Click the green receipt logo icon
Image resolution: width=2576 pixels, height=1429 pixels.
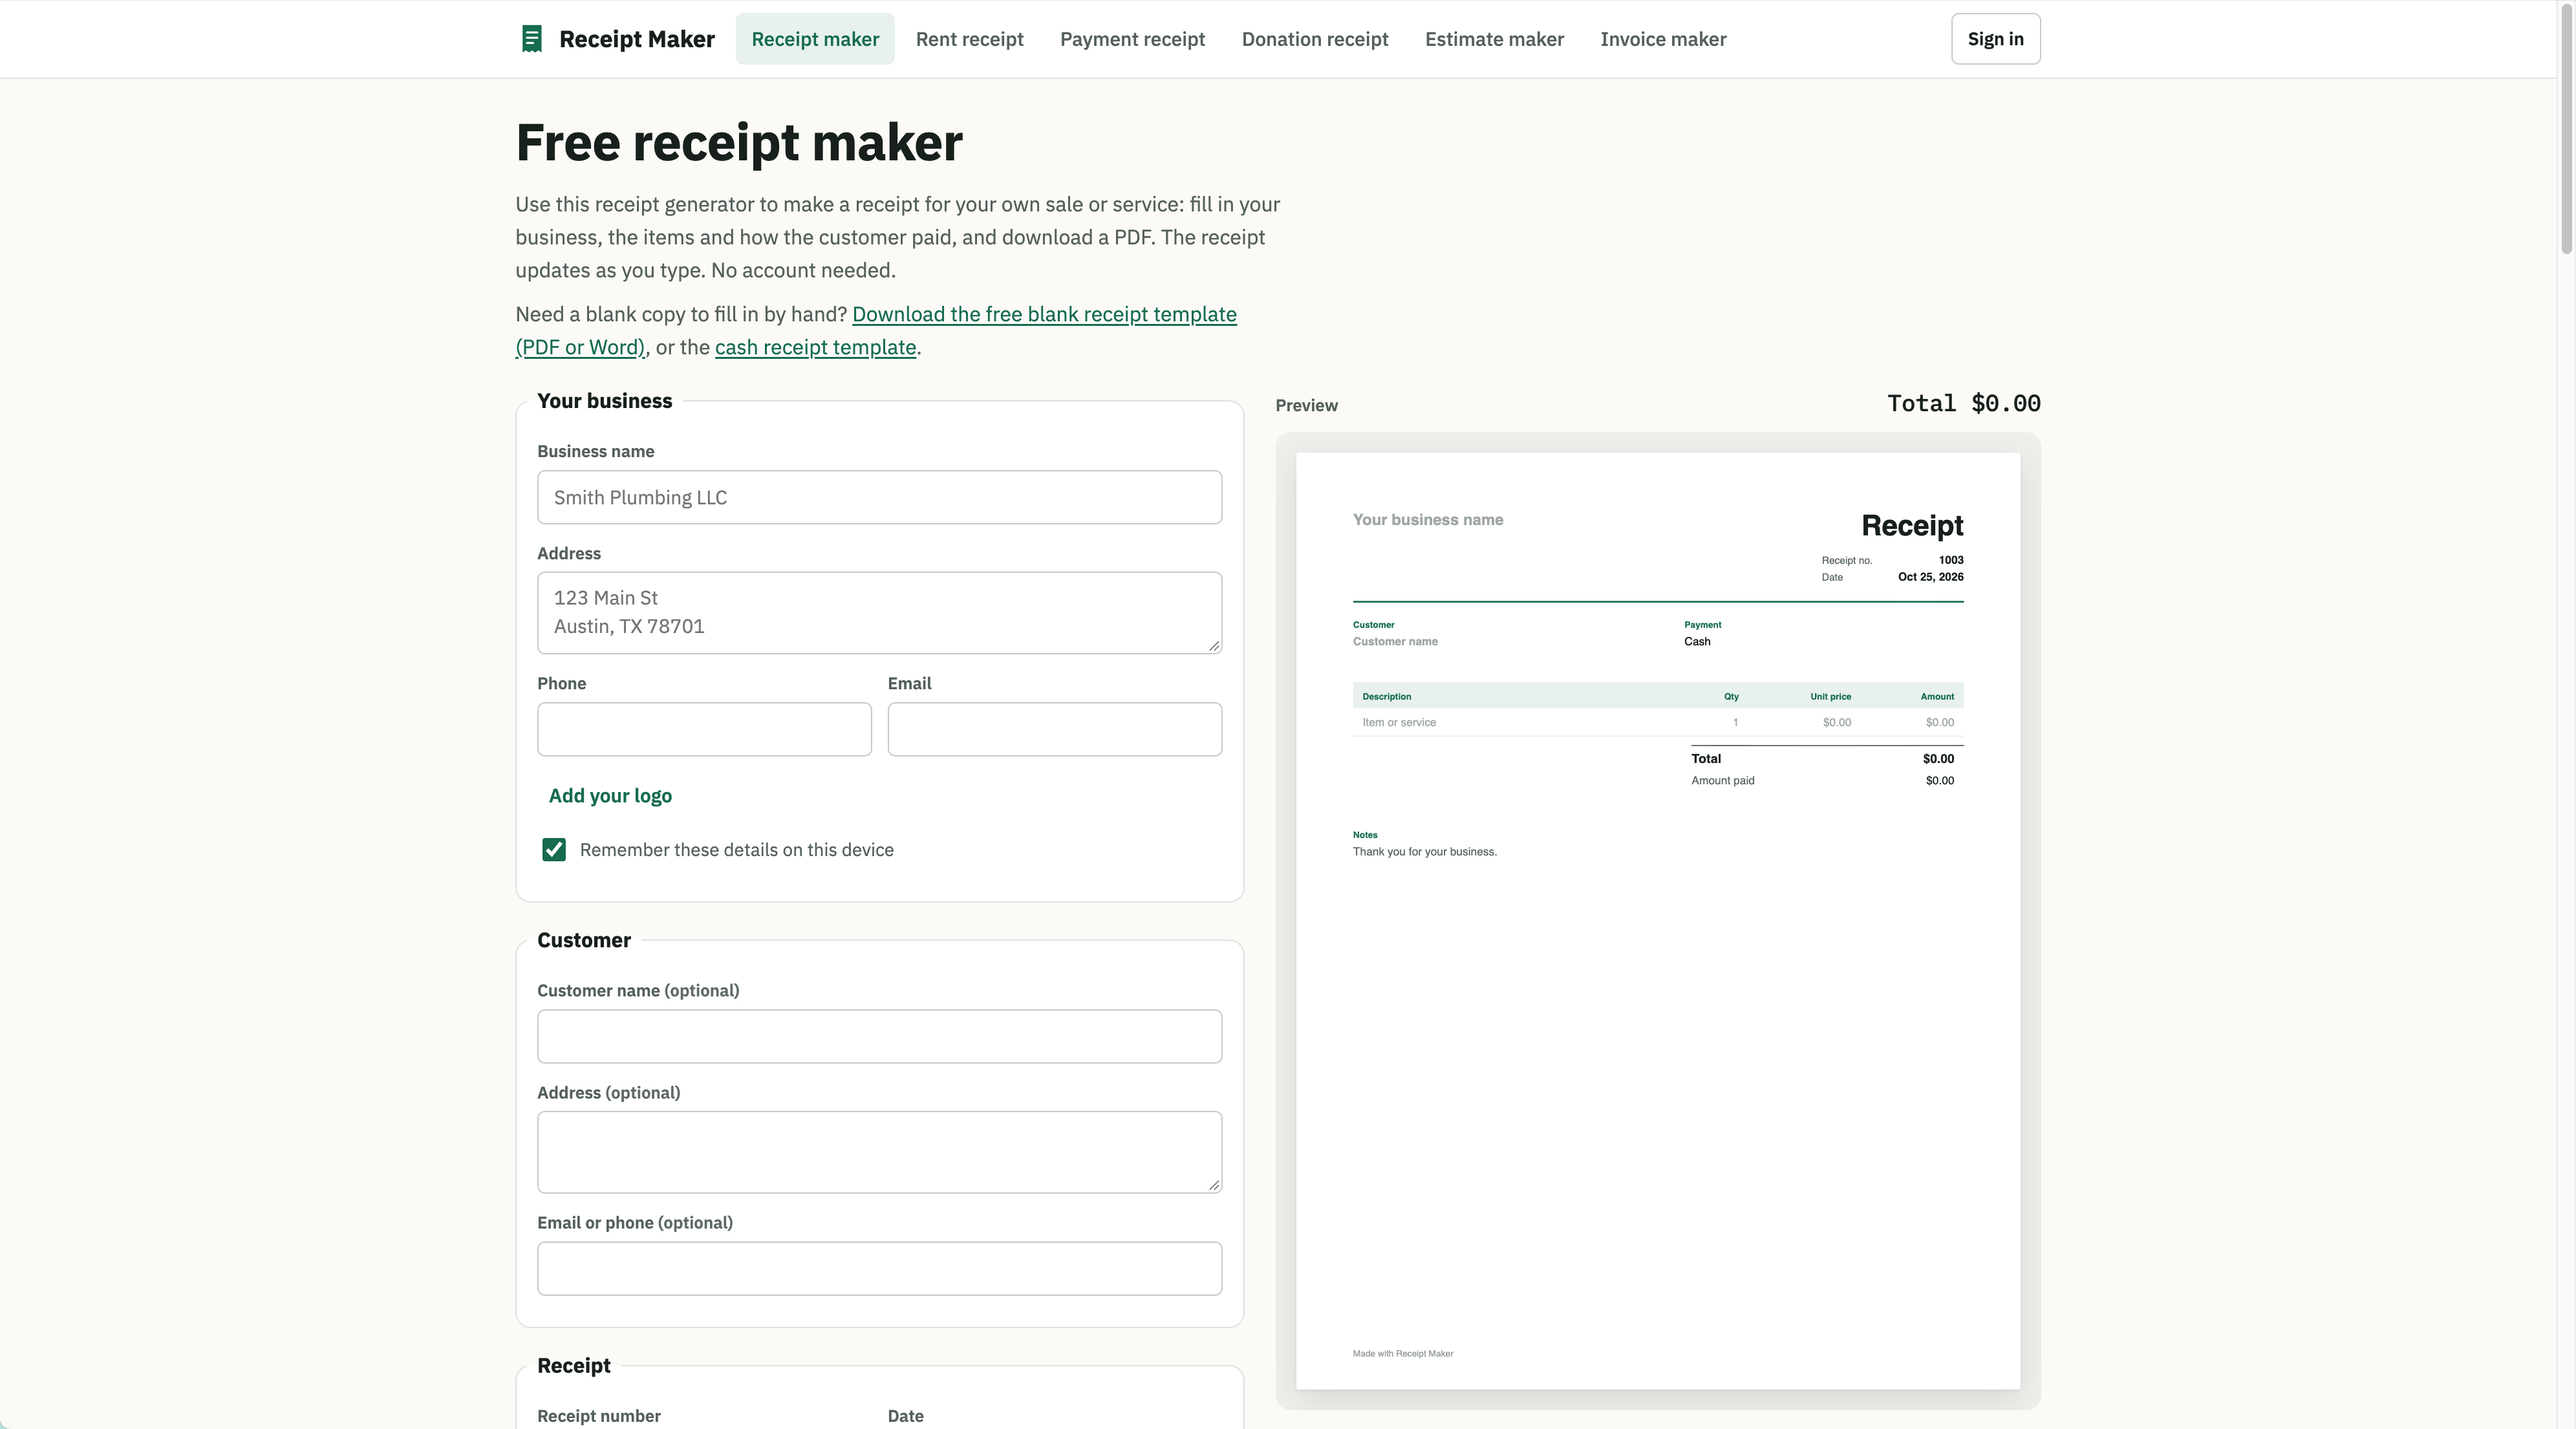[532, 39]
